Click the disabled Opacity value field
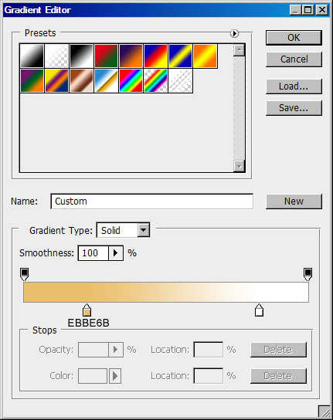The image size is (333, 420). pyautogui.click(x=93, y=350)
